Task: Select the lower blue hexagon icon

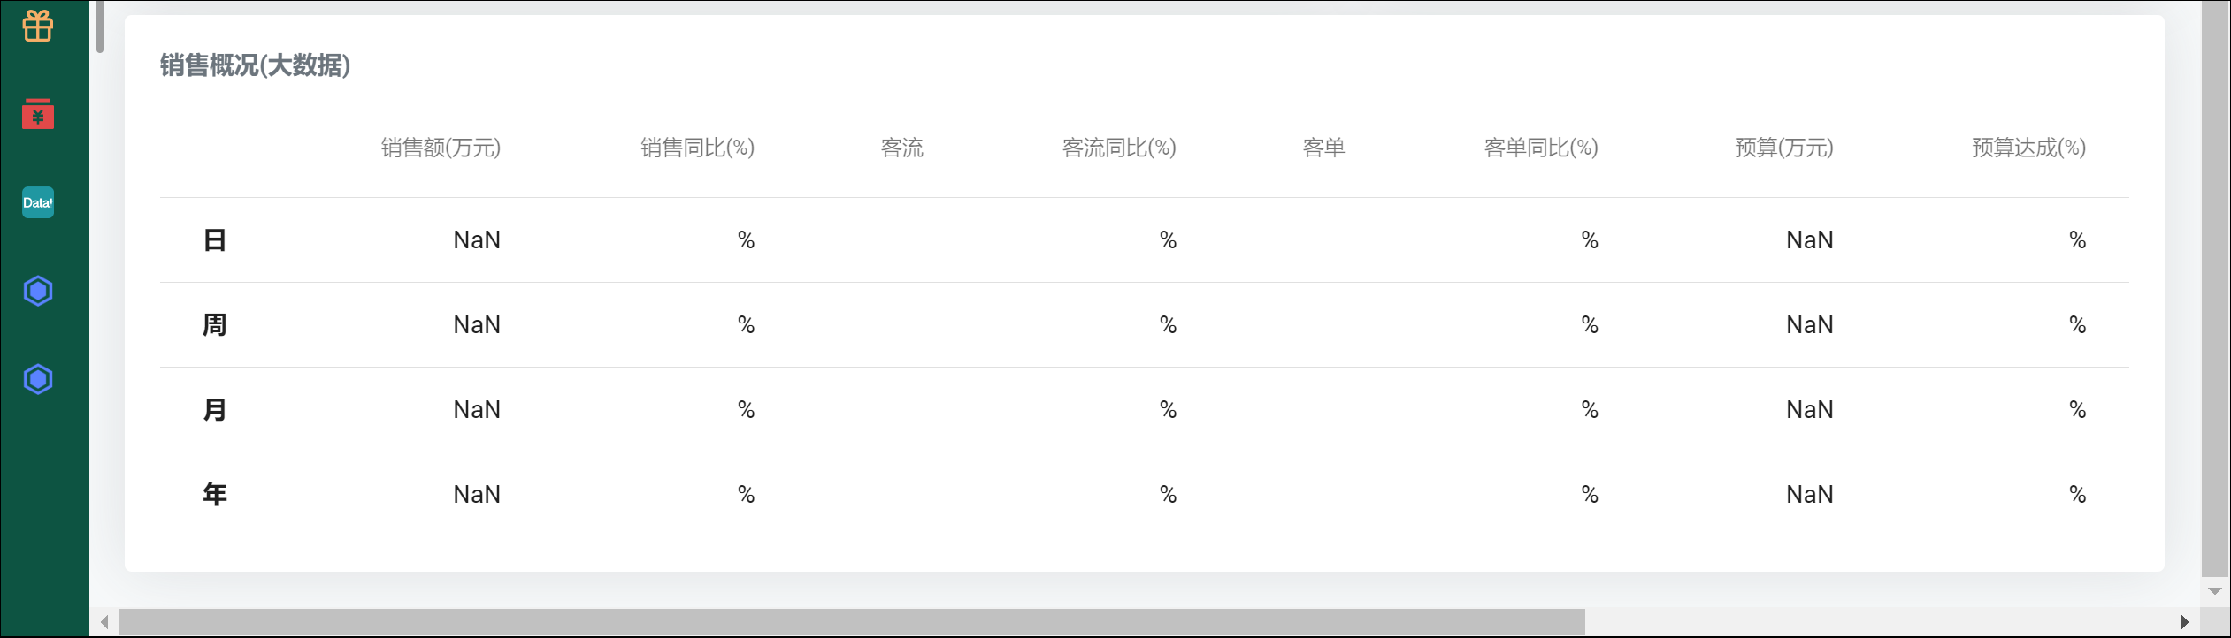Action: [x=38, y=379]
